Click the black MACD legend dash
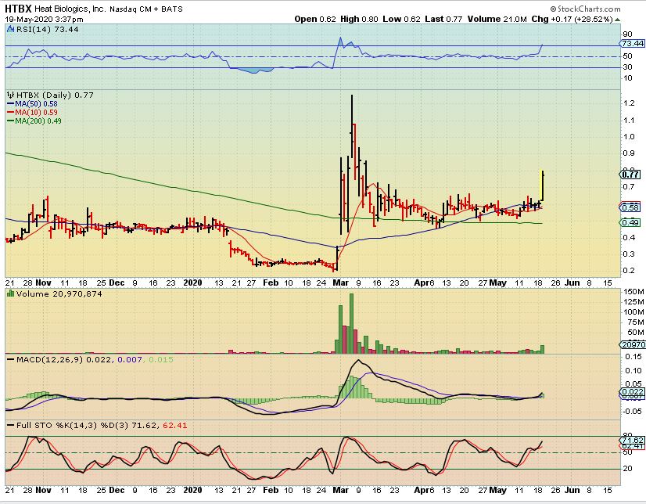The height and width of the screenshot is (504, 646). tap(11, 358)
